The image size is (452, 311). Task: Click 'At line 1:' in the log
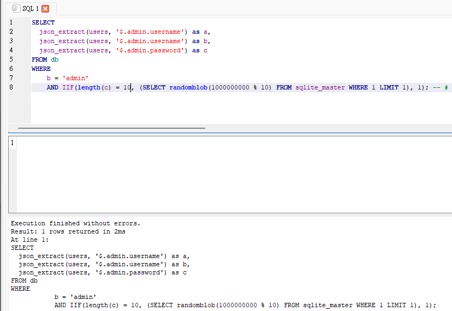click(29, 240)
